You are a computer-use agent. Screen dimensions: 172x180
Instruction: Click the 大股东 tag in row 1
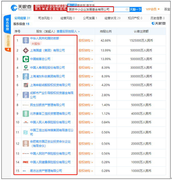click(36, 44)
